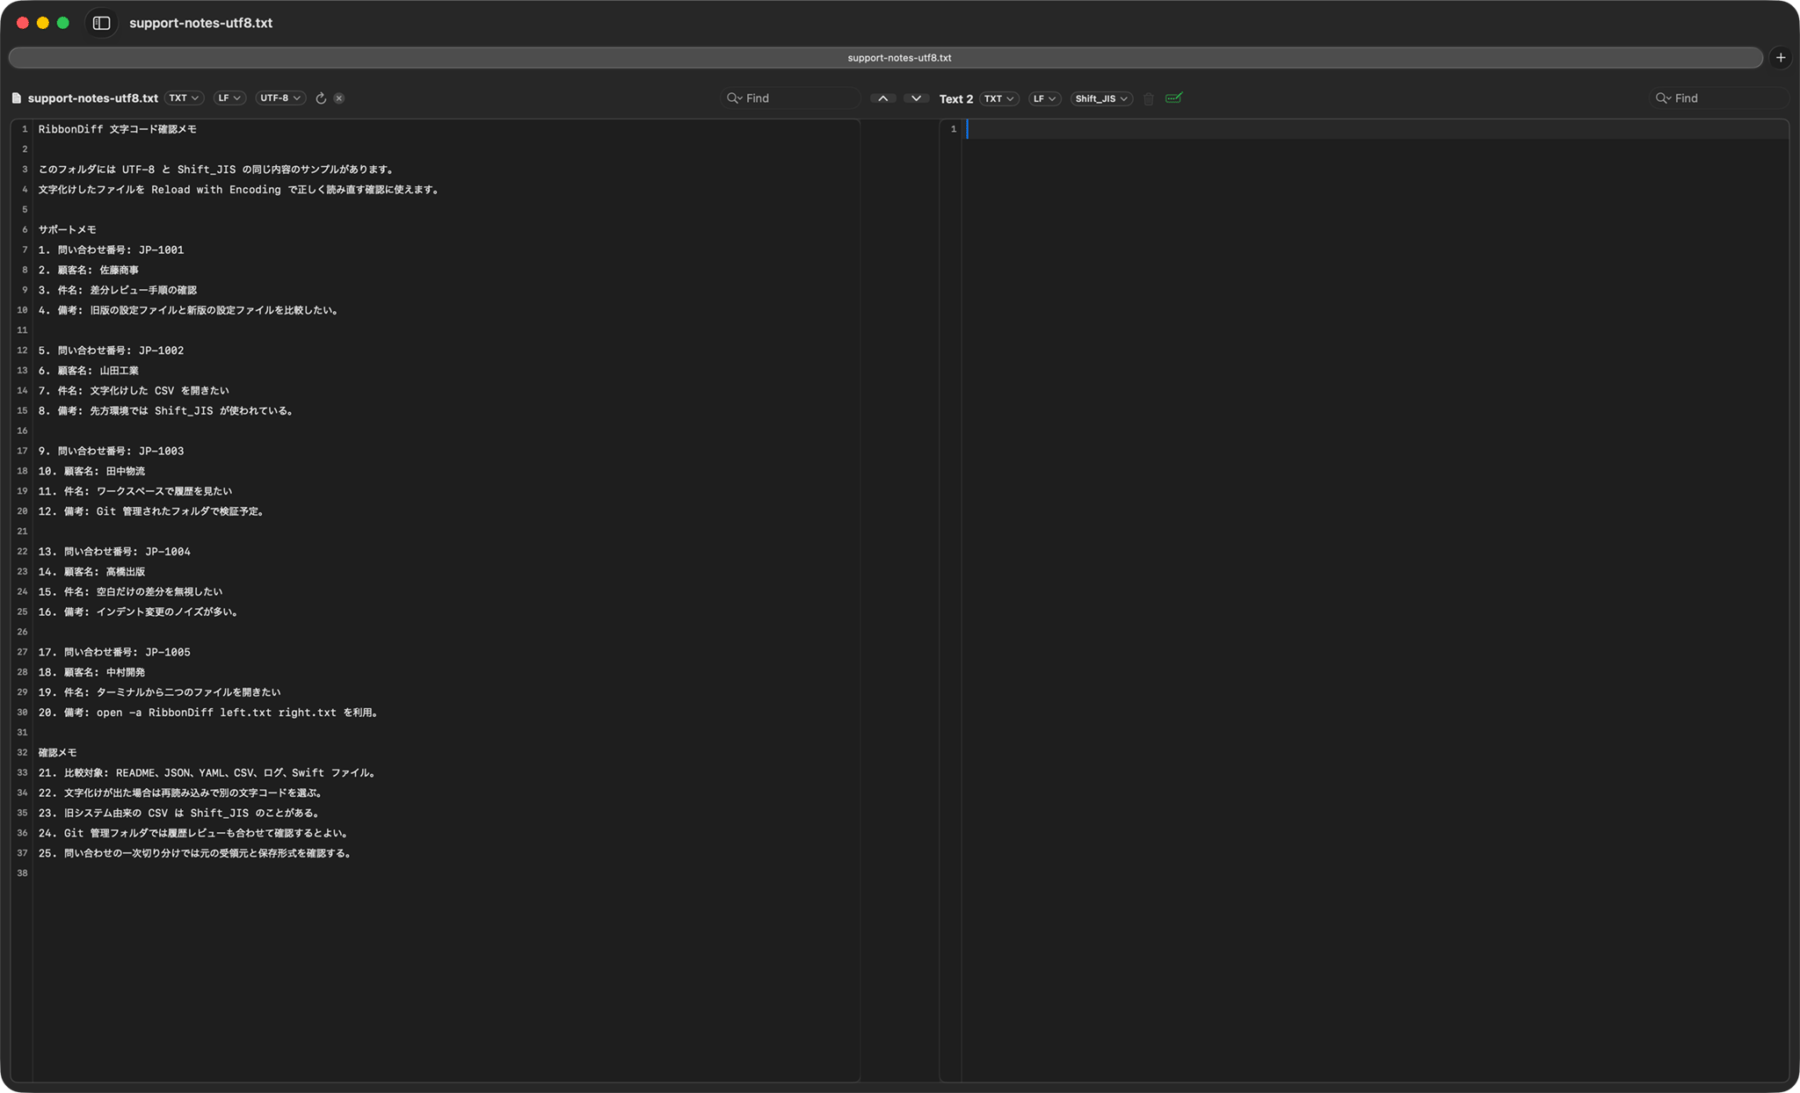Click the line about Git 管理されたフォルダ
Image resolution: width=1800 pixels, height=1093 pixels.
click(x=151, y=511)
